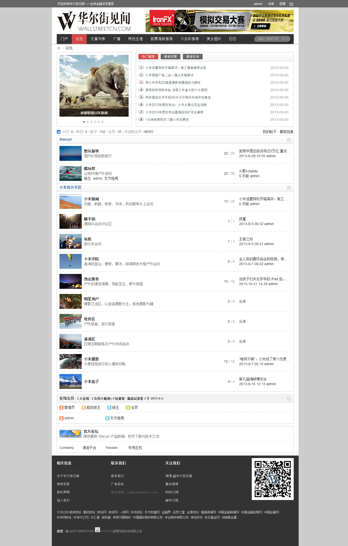Select the last slideshow dot
The height and width of the screenshot is (546, 348).
tap(103, 122)
